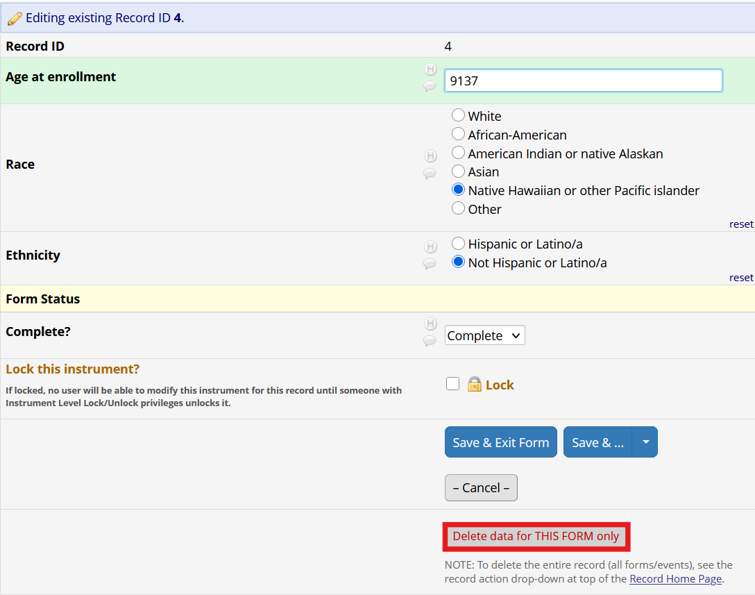Click Delete data for THIS FORM only
The image size is (755, 595).
(536, 536)
